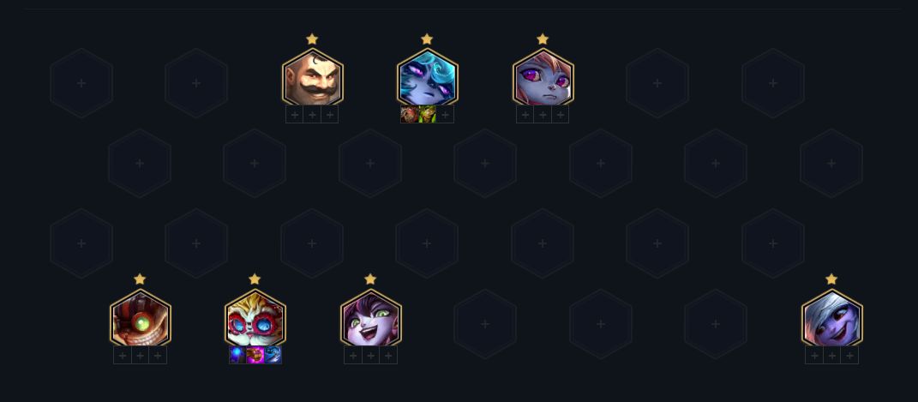Click the Poppy champion hexagon
918x402 pixels.
[543, 77]
